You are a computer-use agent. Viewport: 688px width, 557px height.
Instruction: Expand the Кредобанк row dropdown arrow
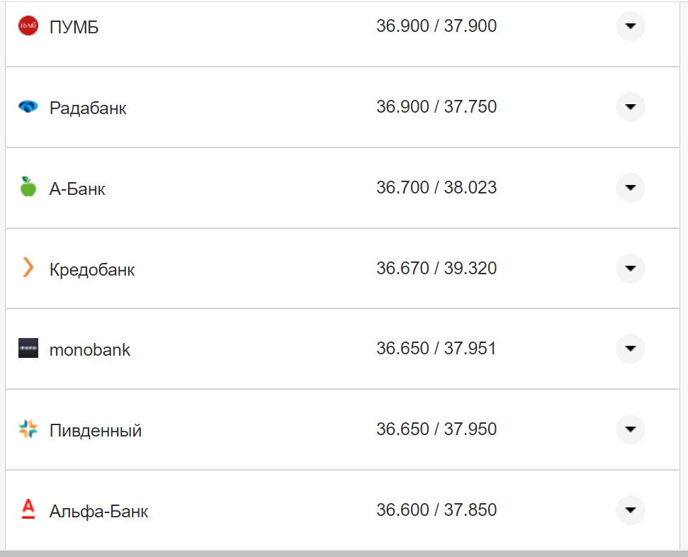(630, 269)
